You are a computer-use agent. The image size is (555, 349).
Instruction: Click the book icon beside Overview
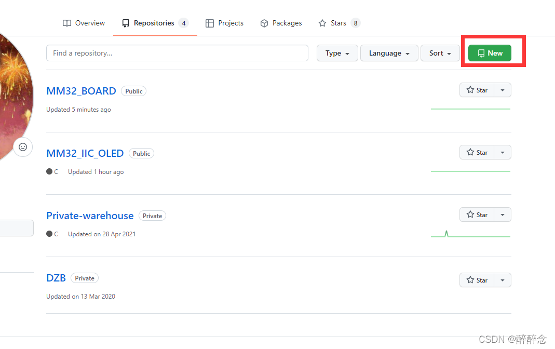click(67, 23)
